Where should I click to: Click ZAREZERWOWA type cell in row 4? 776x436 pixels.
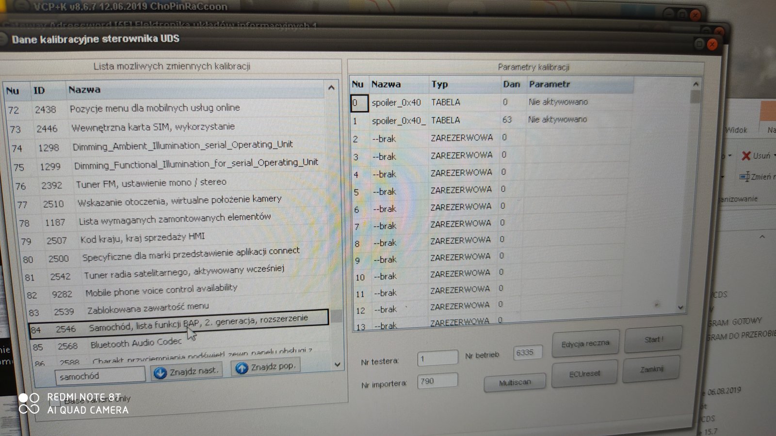(x=461, y=172)
